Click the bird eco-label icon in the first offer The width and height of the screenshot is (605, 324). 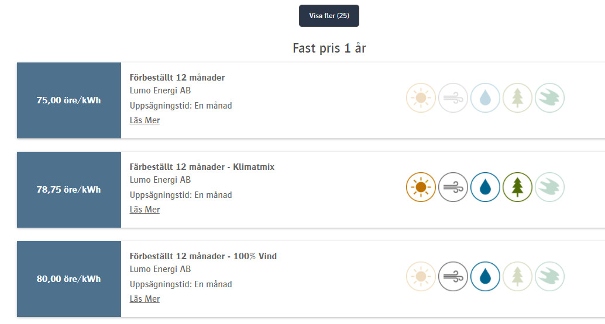pos(549,98)
